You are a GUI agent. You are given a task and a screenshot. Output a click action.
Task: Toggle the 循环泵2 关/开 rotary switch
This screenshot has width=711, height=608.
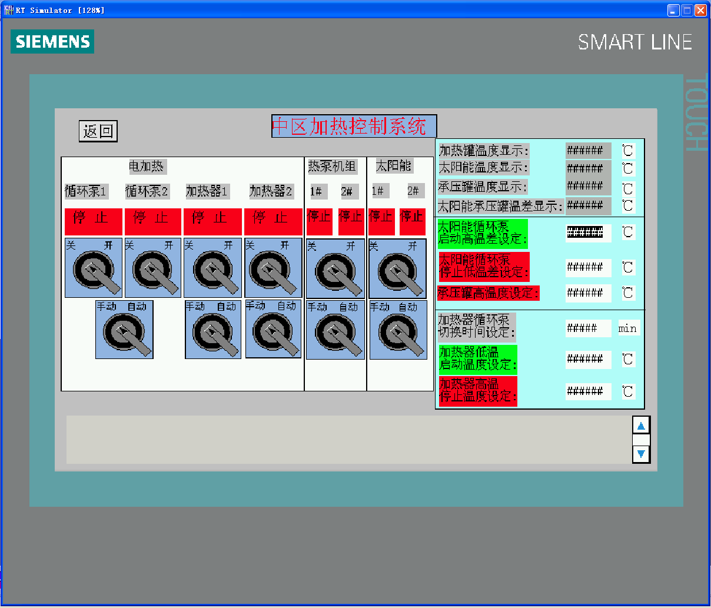pos(153,268)
